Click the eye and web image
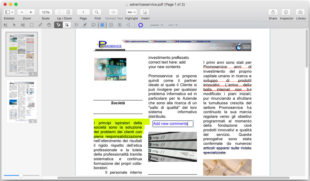 coord(110,69)
